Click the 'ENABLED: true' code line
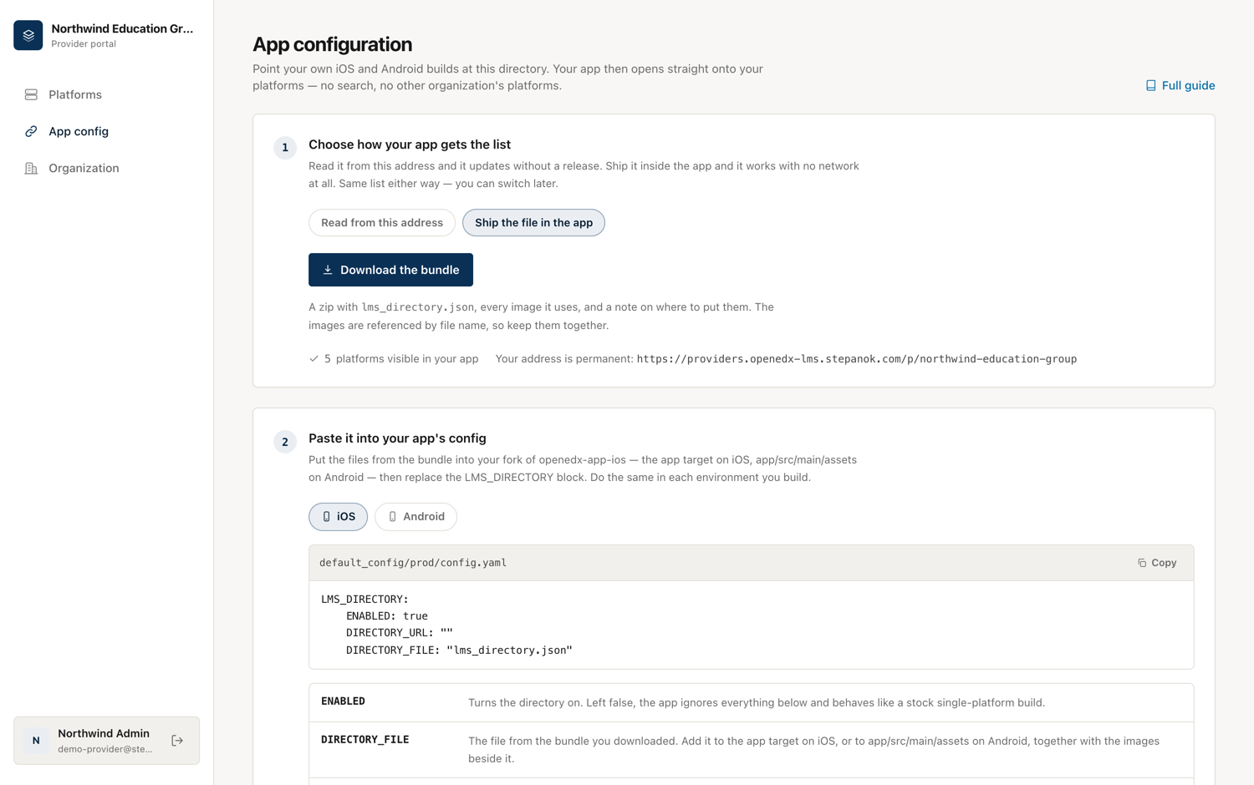This screenshot has height=785, width=1254. coord(387,616)
